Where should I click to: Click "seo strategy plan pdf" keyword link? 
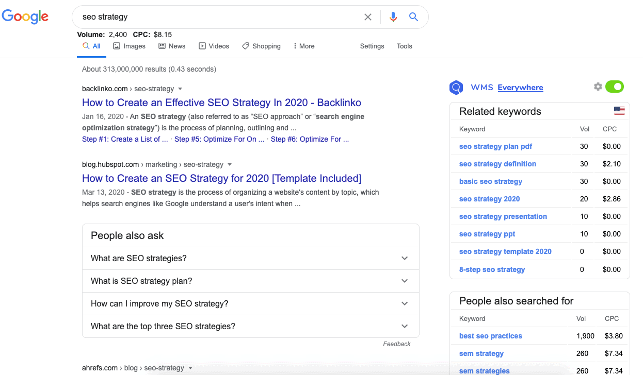(495, 146)
